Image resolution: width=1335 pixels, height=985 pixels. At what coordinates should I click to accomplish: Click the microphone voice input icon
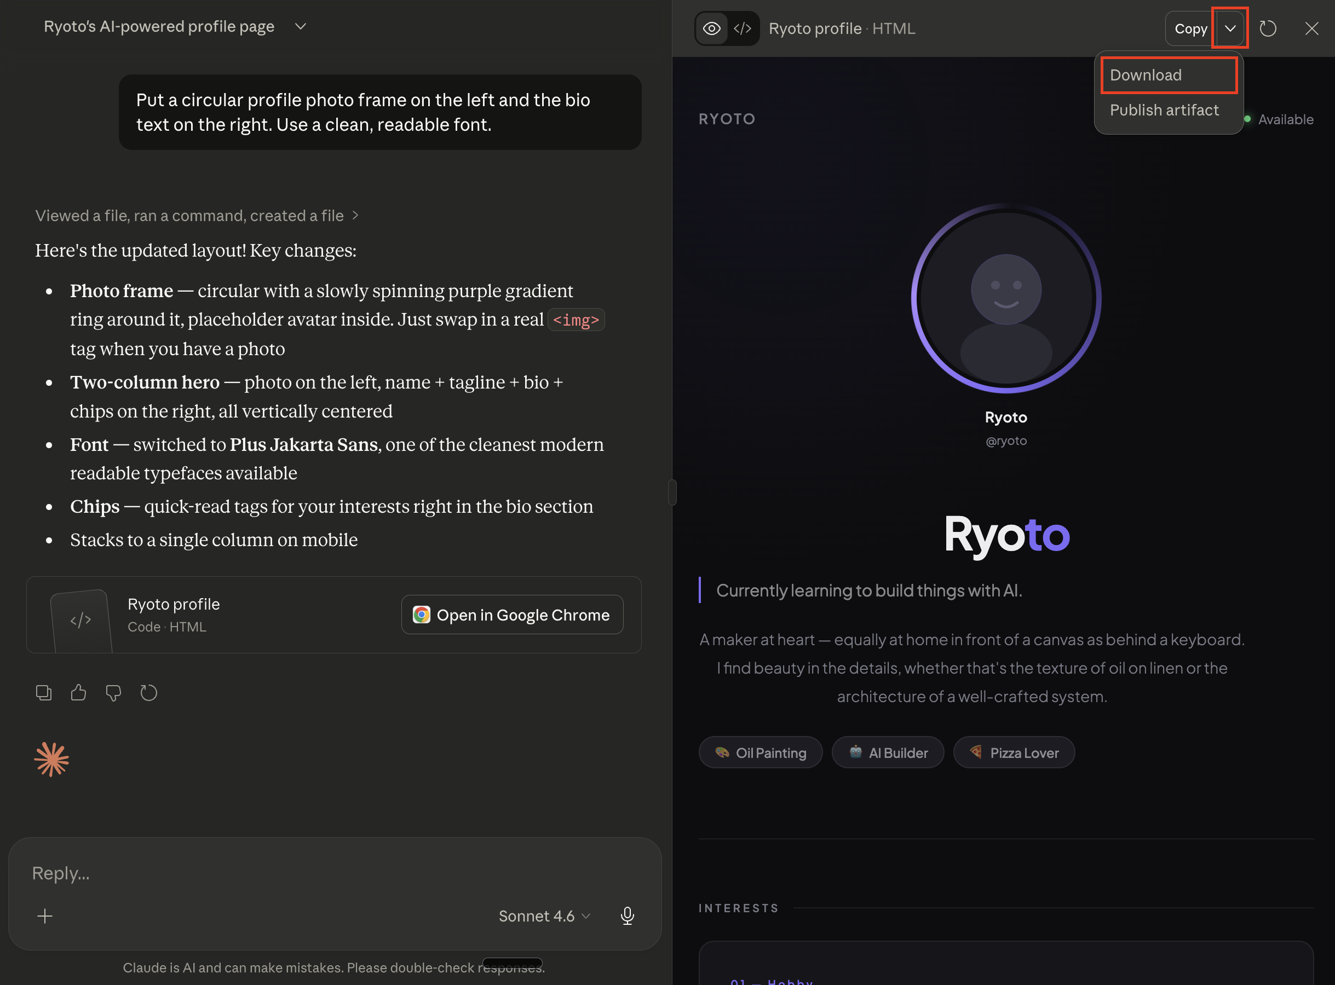click(x=627, y=916)
